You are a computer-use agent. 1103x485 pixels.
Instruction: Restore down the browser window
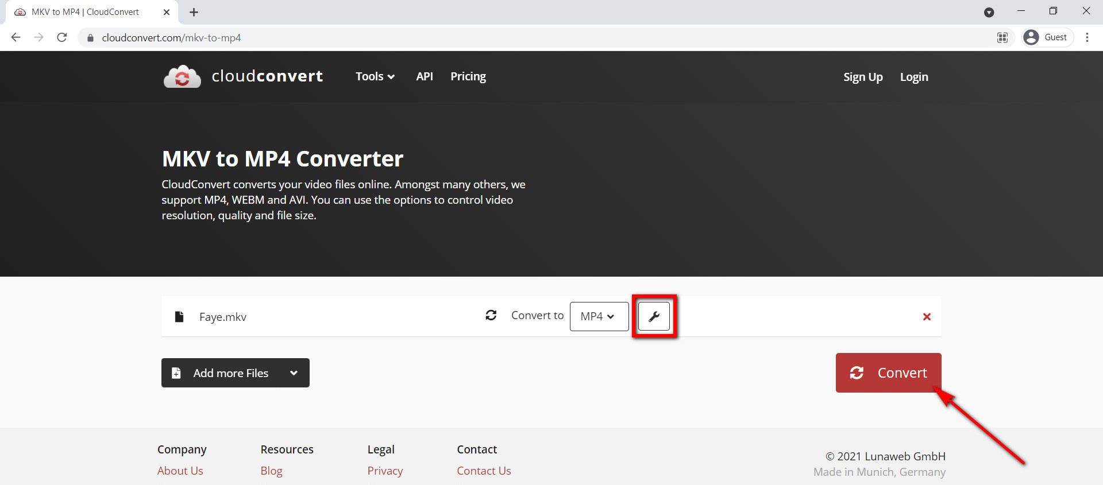click(x=1053, y=11)
